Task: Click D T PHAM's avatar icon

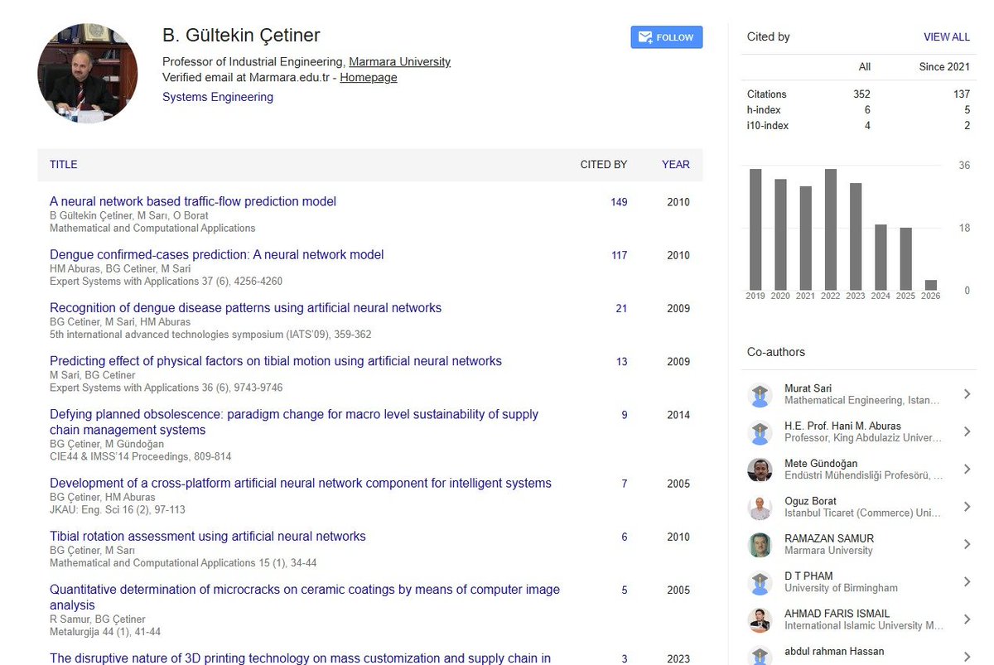Action: [760, 582]
